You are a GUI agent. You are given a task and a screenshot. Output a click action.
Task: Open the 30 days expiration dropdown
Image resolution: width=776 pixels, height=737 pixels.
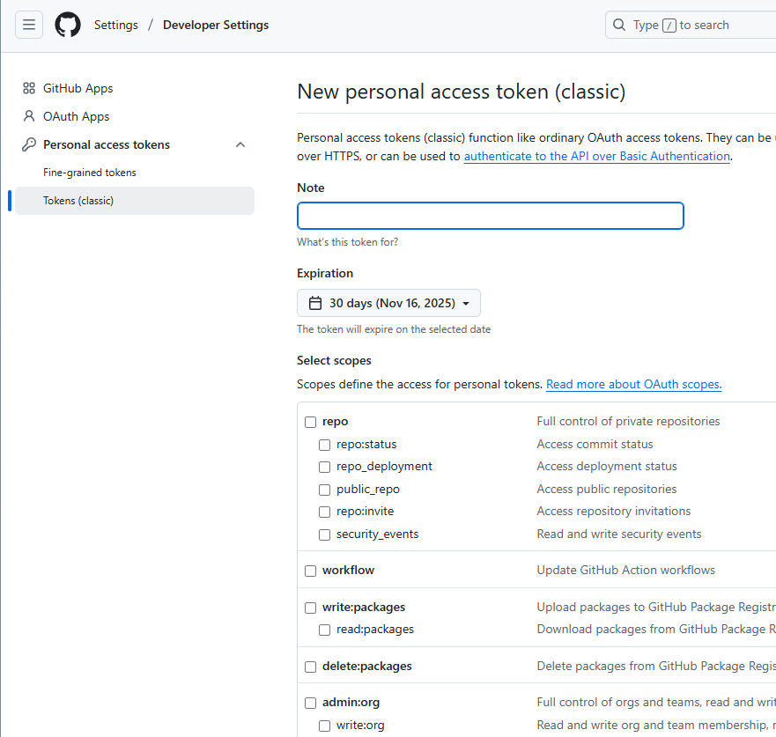[x=388, y=303]
